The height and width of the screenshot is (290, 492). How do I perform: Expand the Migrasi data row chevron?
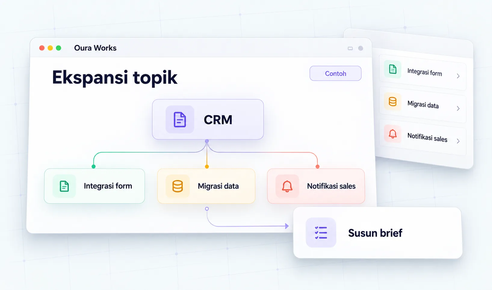click(458, 108)
